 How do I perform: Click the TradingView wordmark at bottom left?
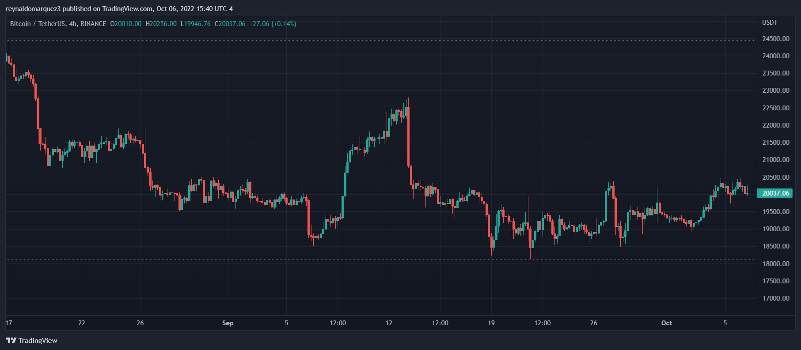click(x=38, y=340)
